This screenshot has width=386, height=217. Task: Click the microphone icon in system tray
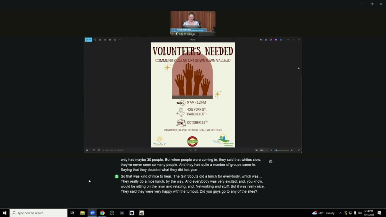[355, 213]
